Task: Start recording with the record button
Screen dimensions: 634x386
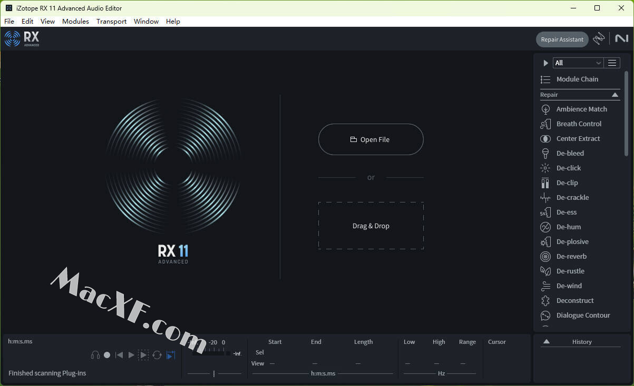Action: tap(107, 355)
